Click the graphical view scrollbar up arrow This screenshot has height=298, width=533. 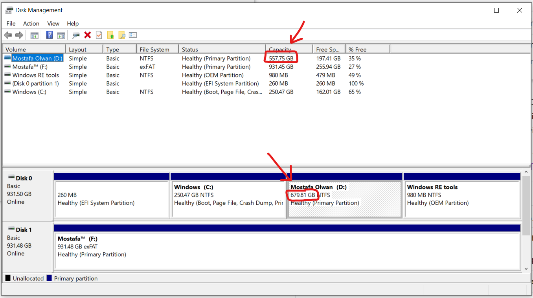click(x=526, y=172)
